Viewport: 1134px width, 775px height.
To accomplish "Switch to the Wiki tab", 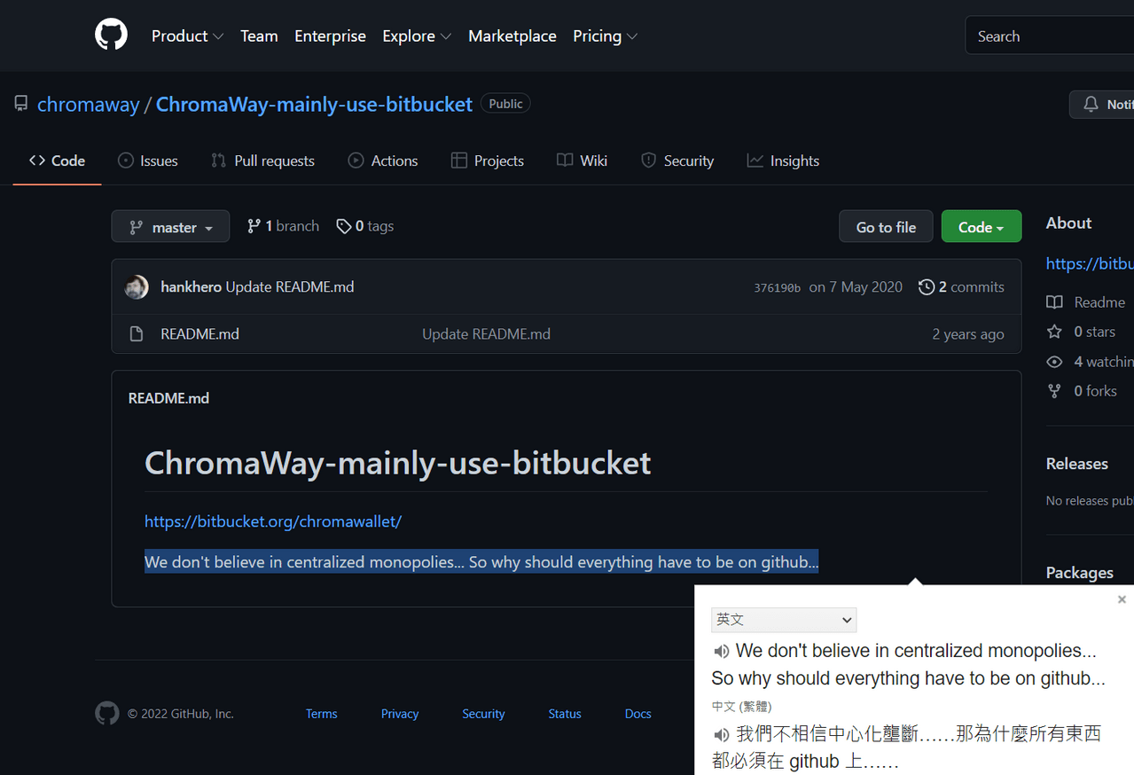I will [x=582, y=160].
